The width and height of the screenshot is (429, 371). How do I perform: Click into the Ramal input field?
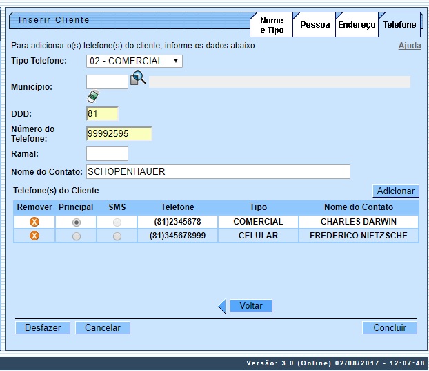[107, 153]
